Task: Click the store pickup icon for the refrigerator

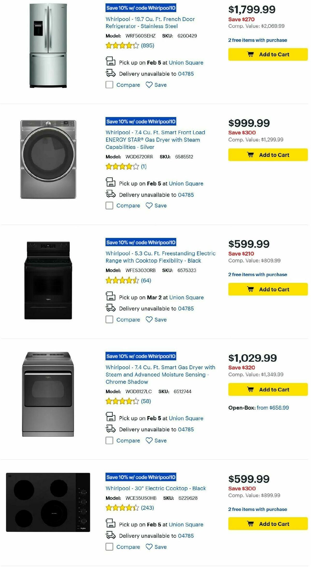Action: [x=111, y=62]
